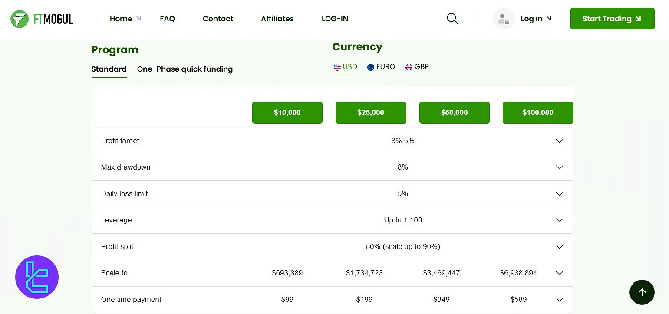
Task: Select USD currency option
Action: tap(350, 67)
